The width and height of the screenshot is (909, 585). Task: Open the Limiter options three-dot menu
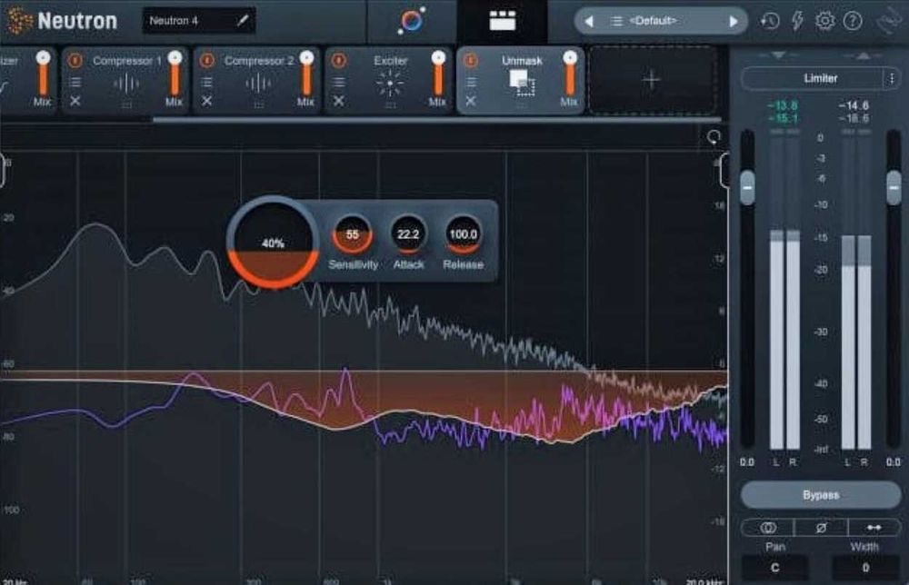click(892, 78)
